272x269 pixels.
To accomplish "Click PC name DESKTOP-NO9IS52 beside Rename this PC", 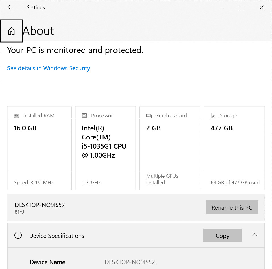I will pos(40,205).
